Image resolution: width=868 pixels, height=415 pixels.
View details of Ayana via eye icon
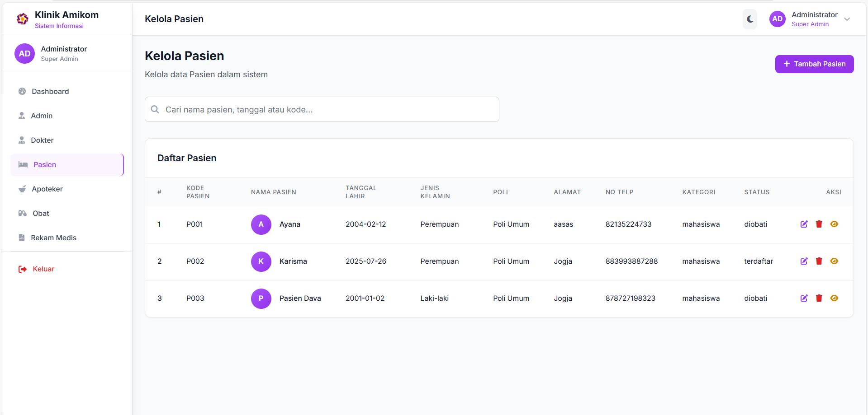834,224
